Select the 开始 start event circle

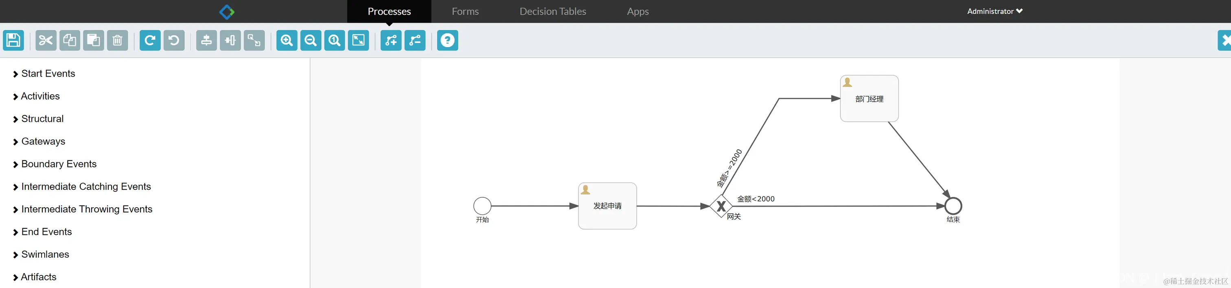pos(482,206)
